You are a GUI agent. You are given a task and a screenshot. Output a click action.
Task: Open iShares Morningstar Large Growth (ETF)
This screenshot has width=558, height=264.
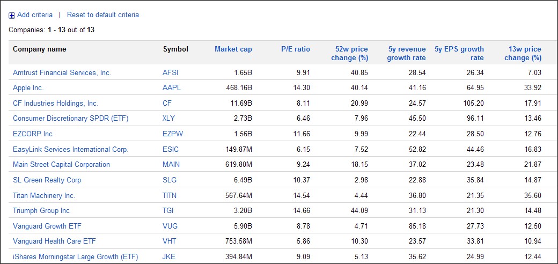(x=75, y=257)
